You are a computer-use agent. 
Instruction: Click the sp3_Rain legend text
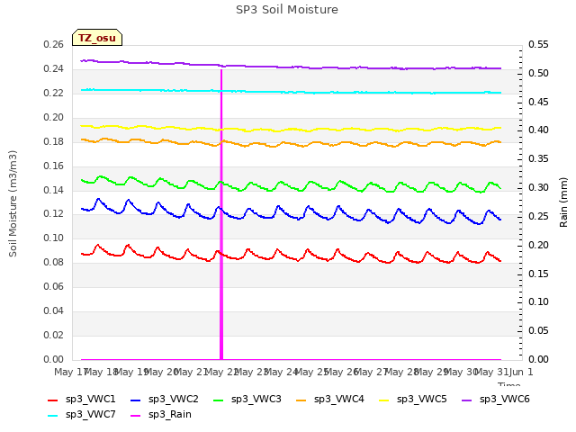tap(170, 414)
